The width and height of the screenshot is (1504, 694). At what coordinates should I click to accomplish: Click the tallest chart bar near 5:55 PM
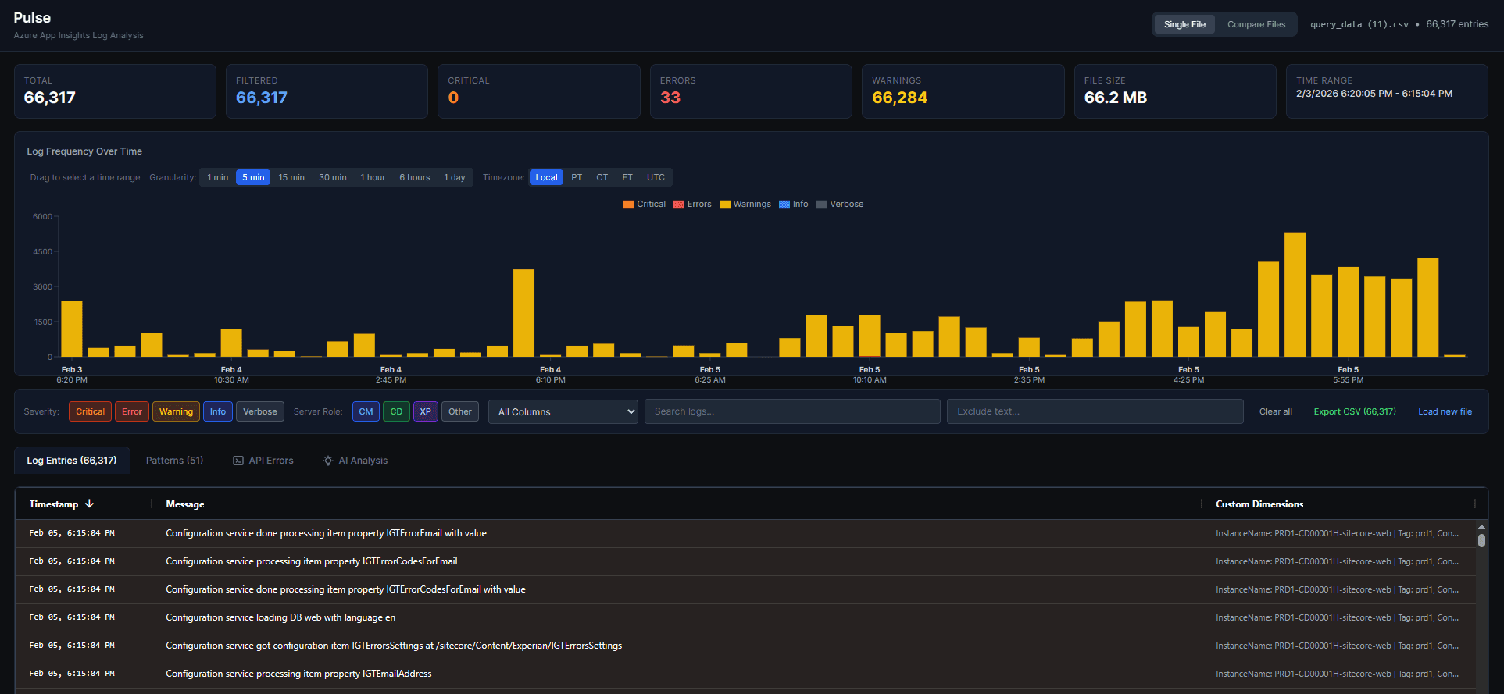[1295, 294]
